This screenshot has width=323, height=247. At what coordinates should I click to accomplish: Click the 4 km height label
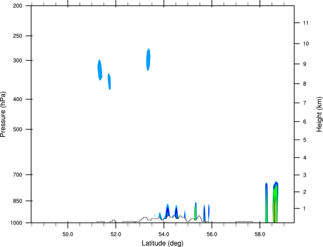[305, 158]
